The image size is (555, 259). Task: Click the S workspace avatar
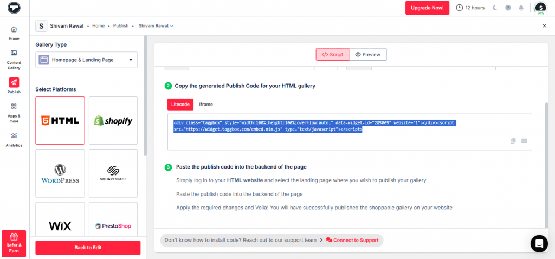point(41,26)
